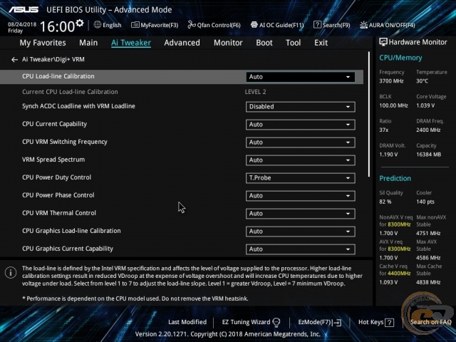Viewport: 456px width, 342px height.
Task: Switch to the Main tab
Action: tap(88, 43)
